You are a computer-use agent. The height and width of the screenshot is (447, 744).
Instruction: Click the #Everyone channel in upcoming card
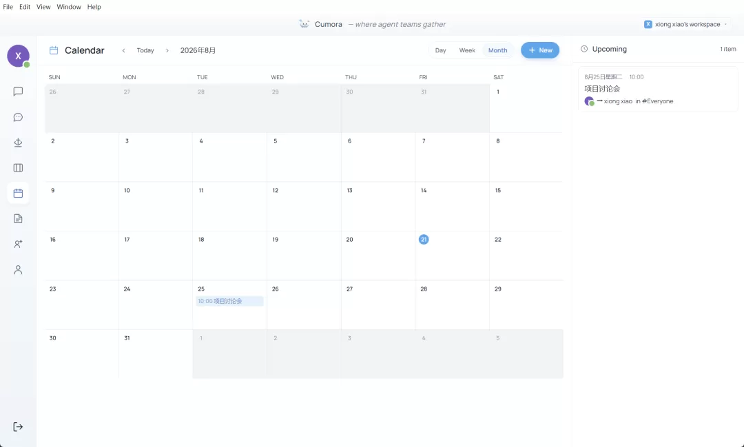(657, 101)
